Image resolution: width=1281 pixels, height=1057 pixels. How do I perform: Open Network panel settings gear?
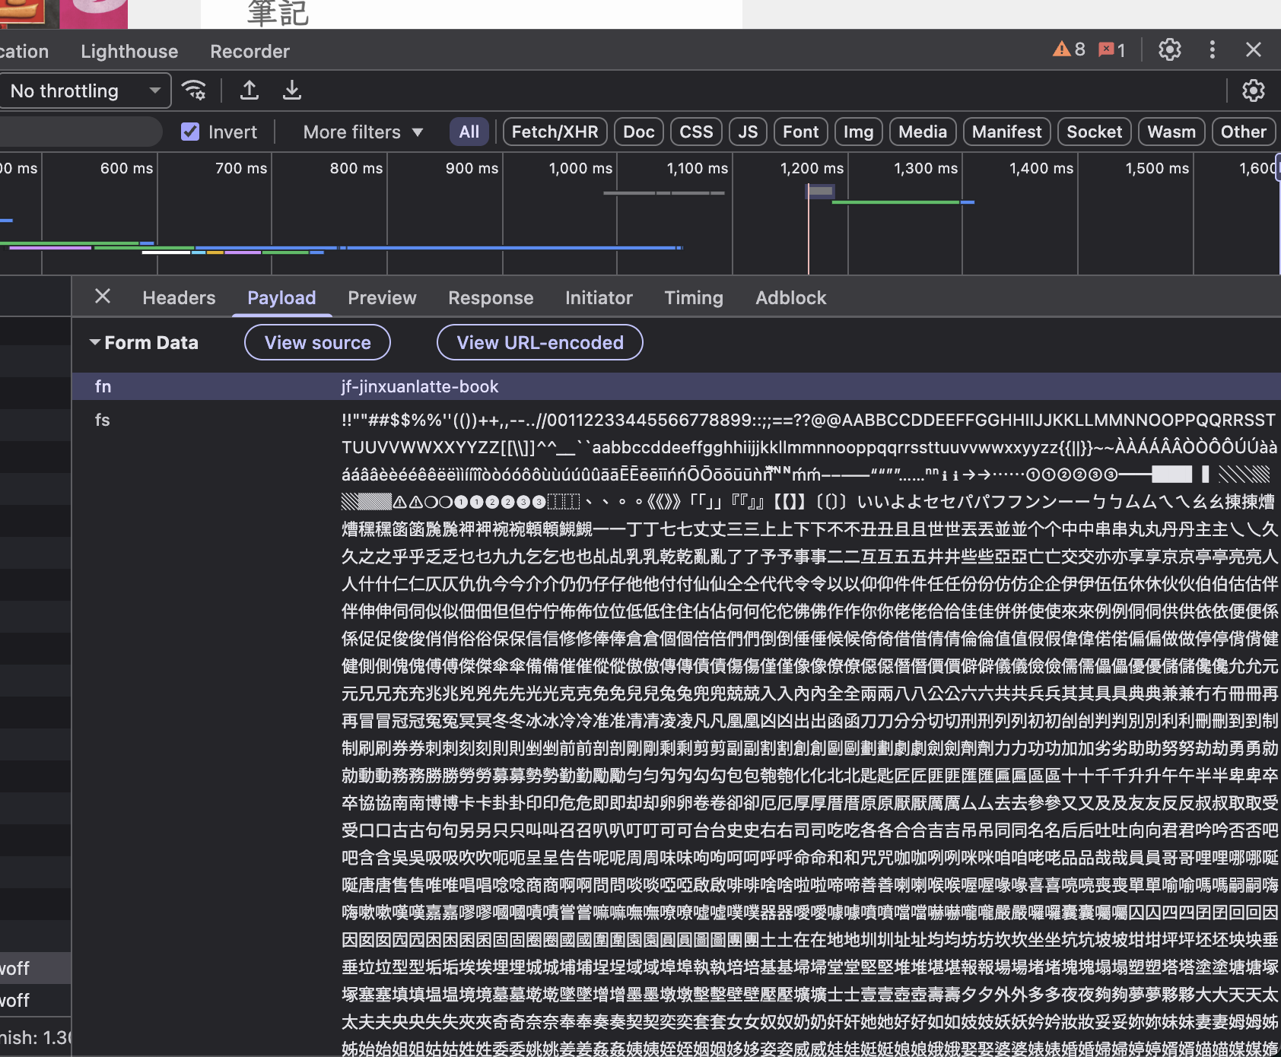click(1253, 90)
